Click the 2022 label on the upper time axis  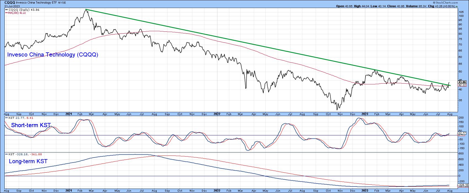217,114
